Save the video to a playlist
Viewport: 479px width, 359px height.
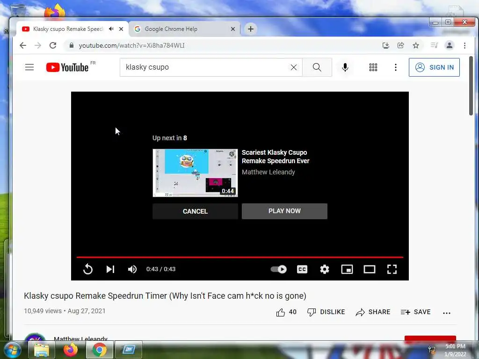pos(415,312)
